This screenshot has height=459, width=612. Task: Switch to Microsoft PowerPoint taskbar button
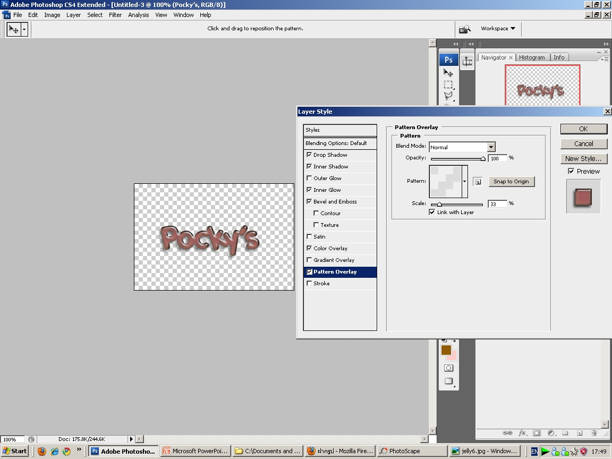pos(195,451)
